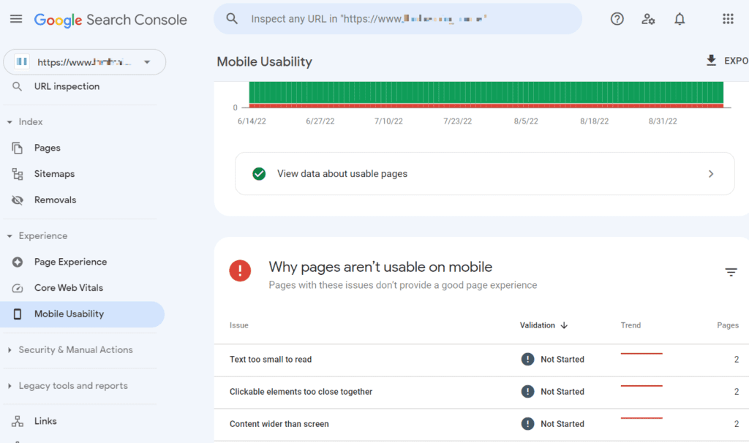
Task: Click the user management icon
Action: 648,18
